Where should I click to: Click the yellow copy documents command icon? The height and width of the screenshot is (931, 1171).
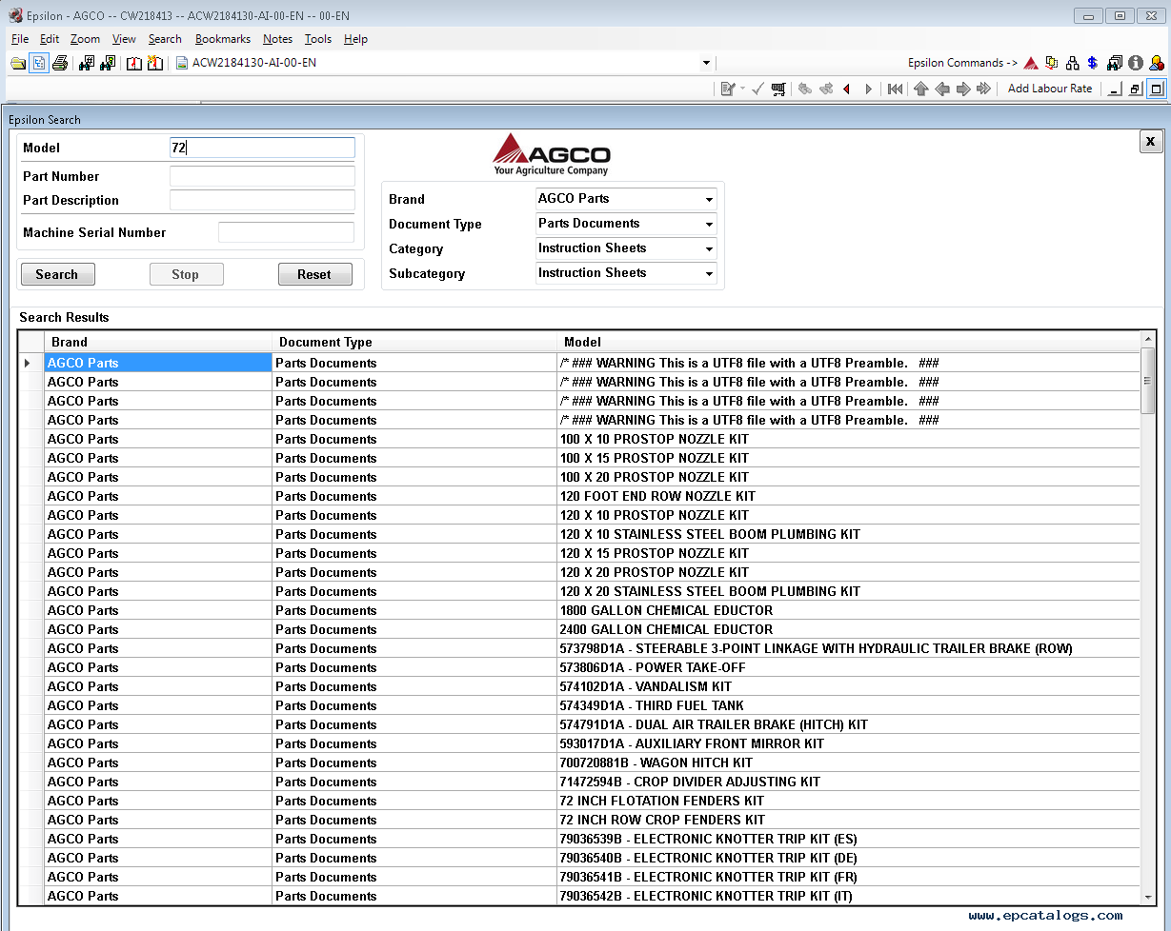(x=1052, y=63)
